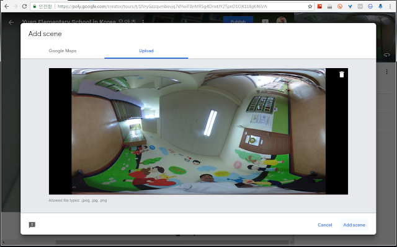This screenshot has width=397, height=247.
Task: Select the Upload tab
Action: 146,51
